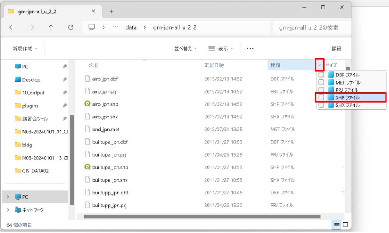Screen dimensions: 389x233
Task: Select file airp_jpn.shx
Action: [x=105, y=117]
